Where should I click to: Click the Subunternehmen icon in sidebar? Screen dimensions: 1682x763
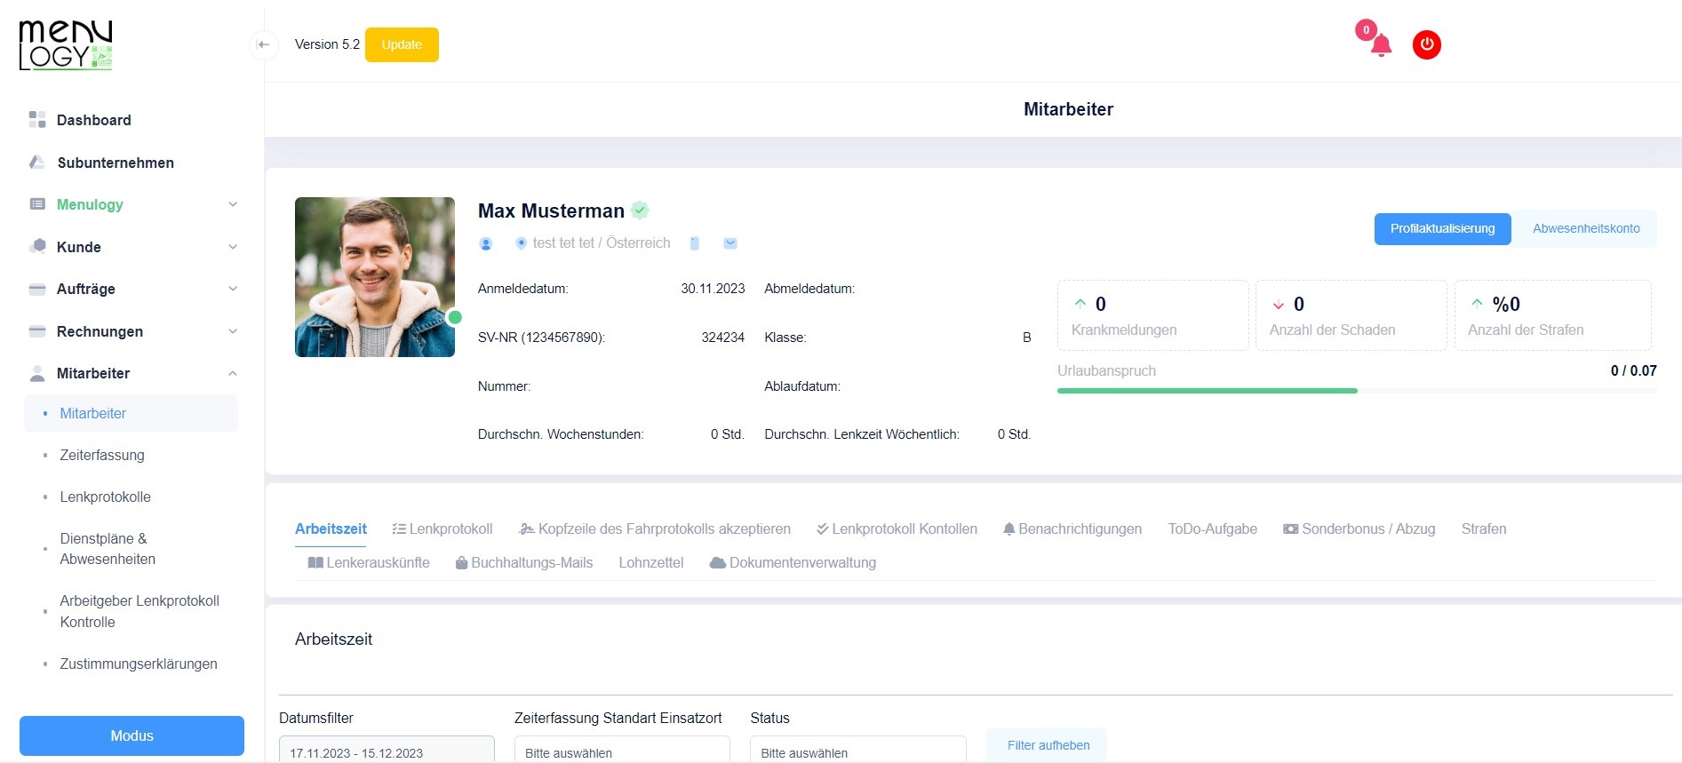click(x=37, y=163)
